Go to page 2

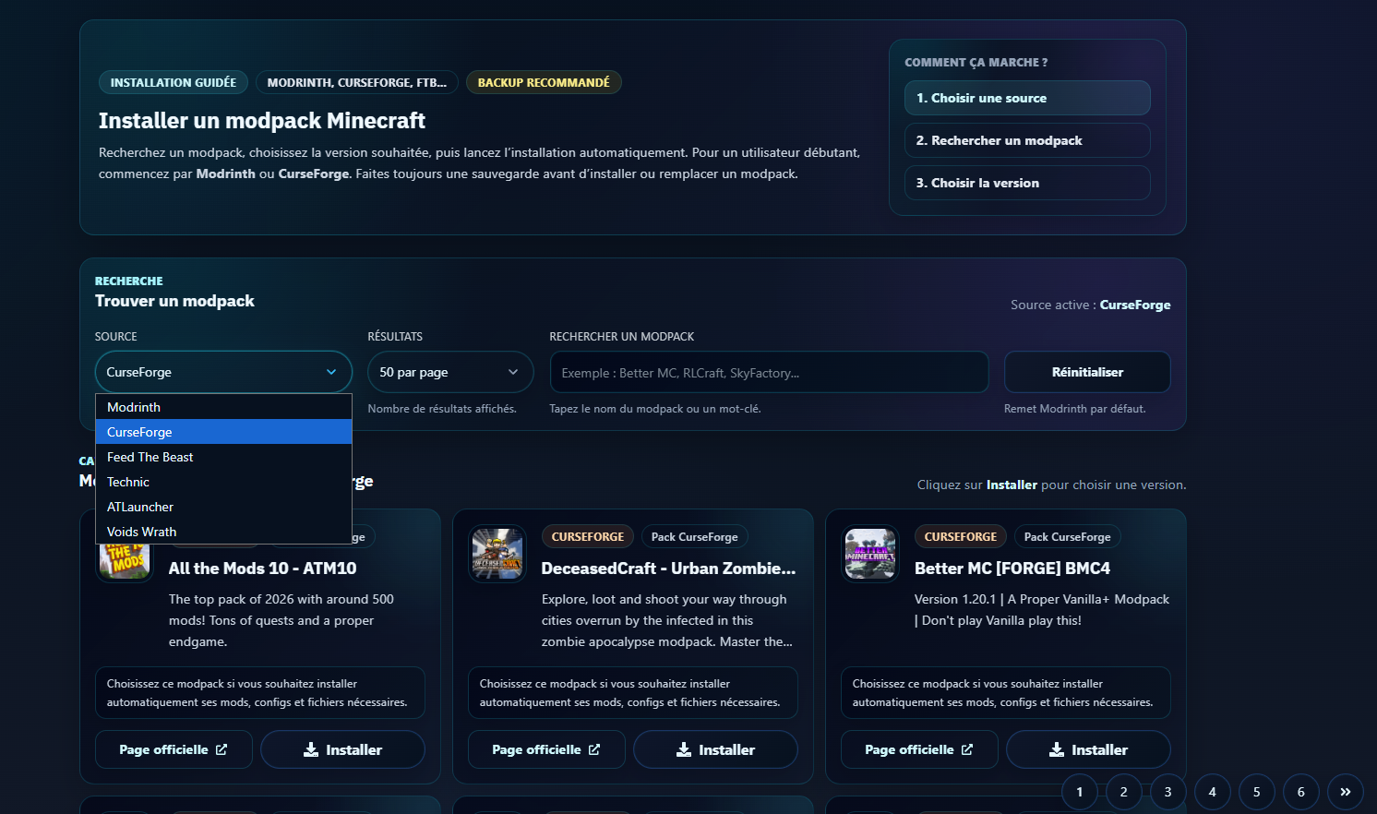click(1124, 792)
